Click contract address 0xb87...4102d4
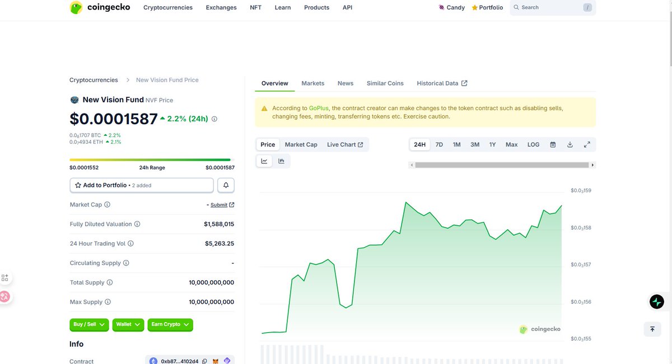 pos(180,361)
